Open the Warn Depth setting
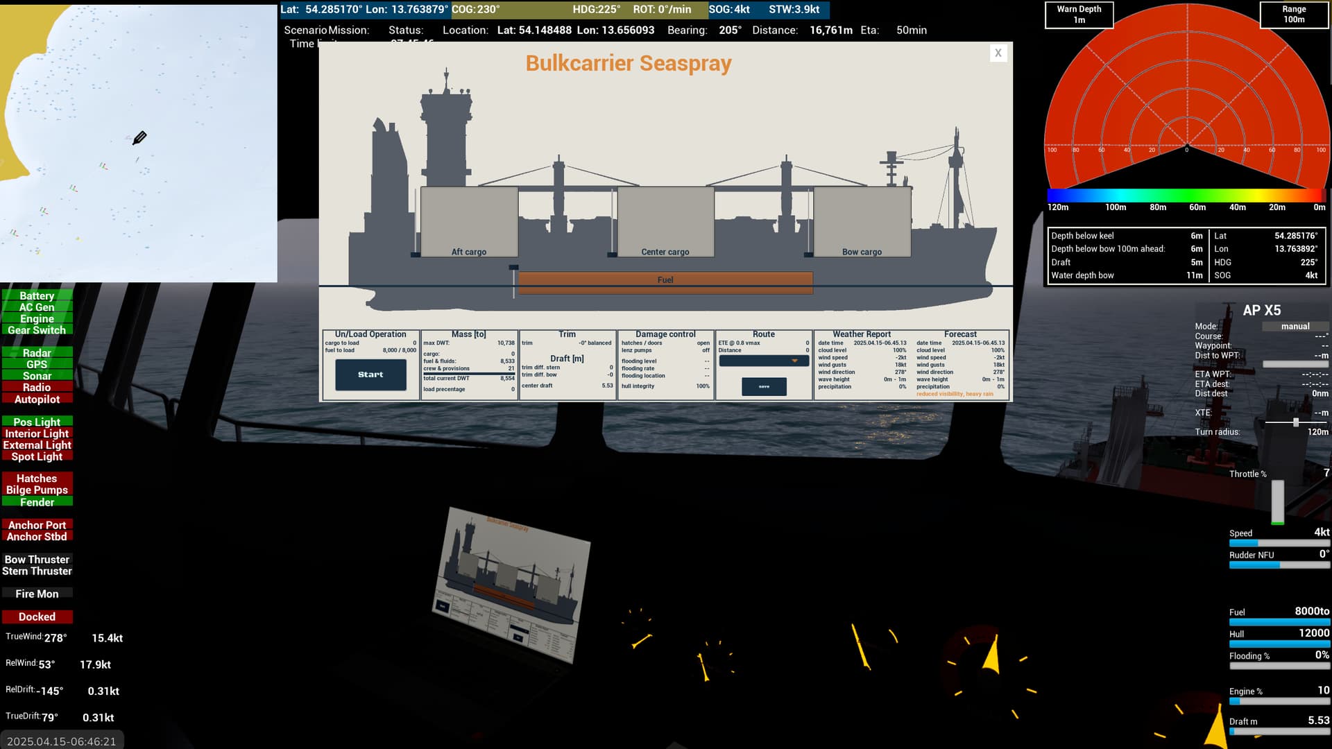The image size is (1332, 749). pos(1079,15)
